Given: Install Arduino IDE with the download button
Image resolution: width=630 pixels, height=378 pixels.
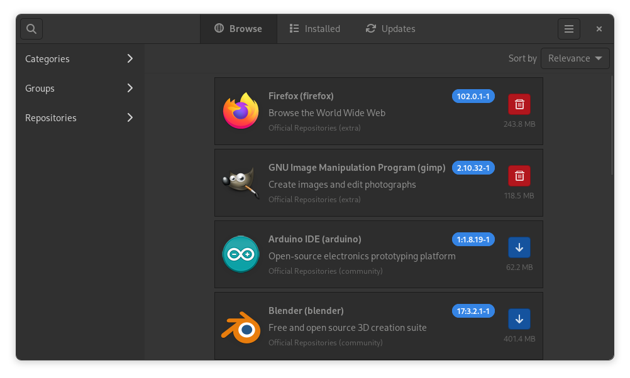Looking at the screenshot, I should (x=519, y=247).
